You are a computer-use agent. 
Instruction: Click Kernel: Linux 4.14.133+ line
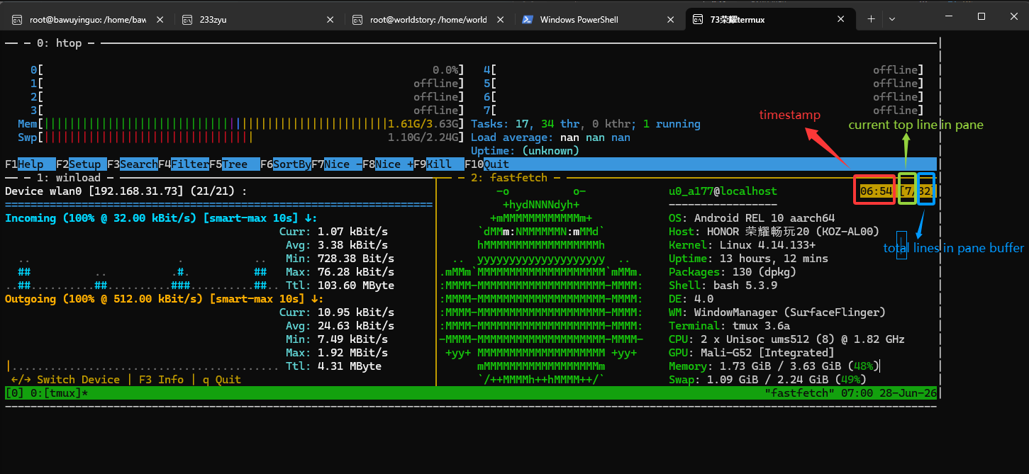pos(742,245)
